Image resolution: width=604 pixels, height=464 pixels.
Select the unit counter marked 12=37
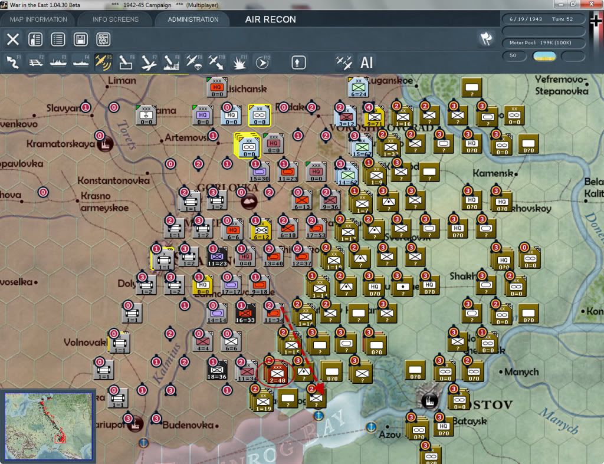coord(301,256)
